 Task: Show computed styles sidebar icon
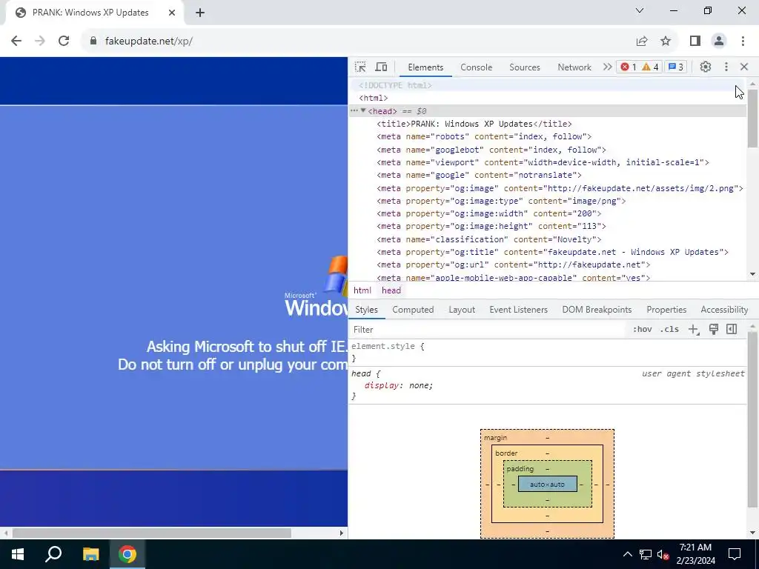coord(732,330)
